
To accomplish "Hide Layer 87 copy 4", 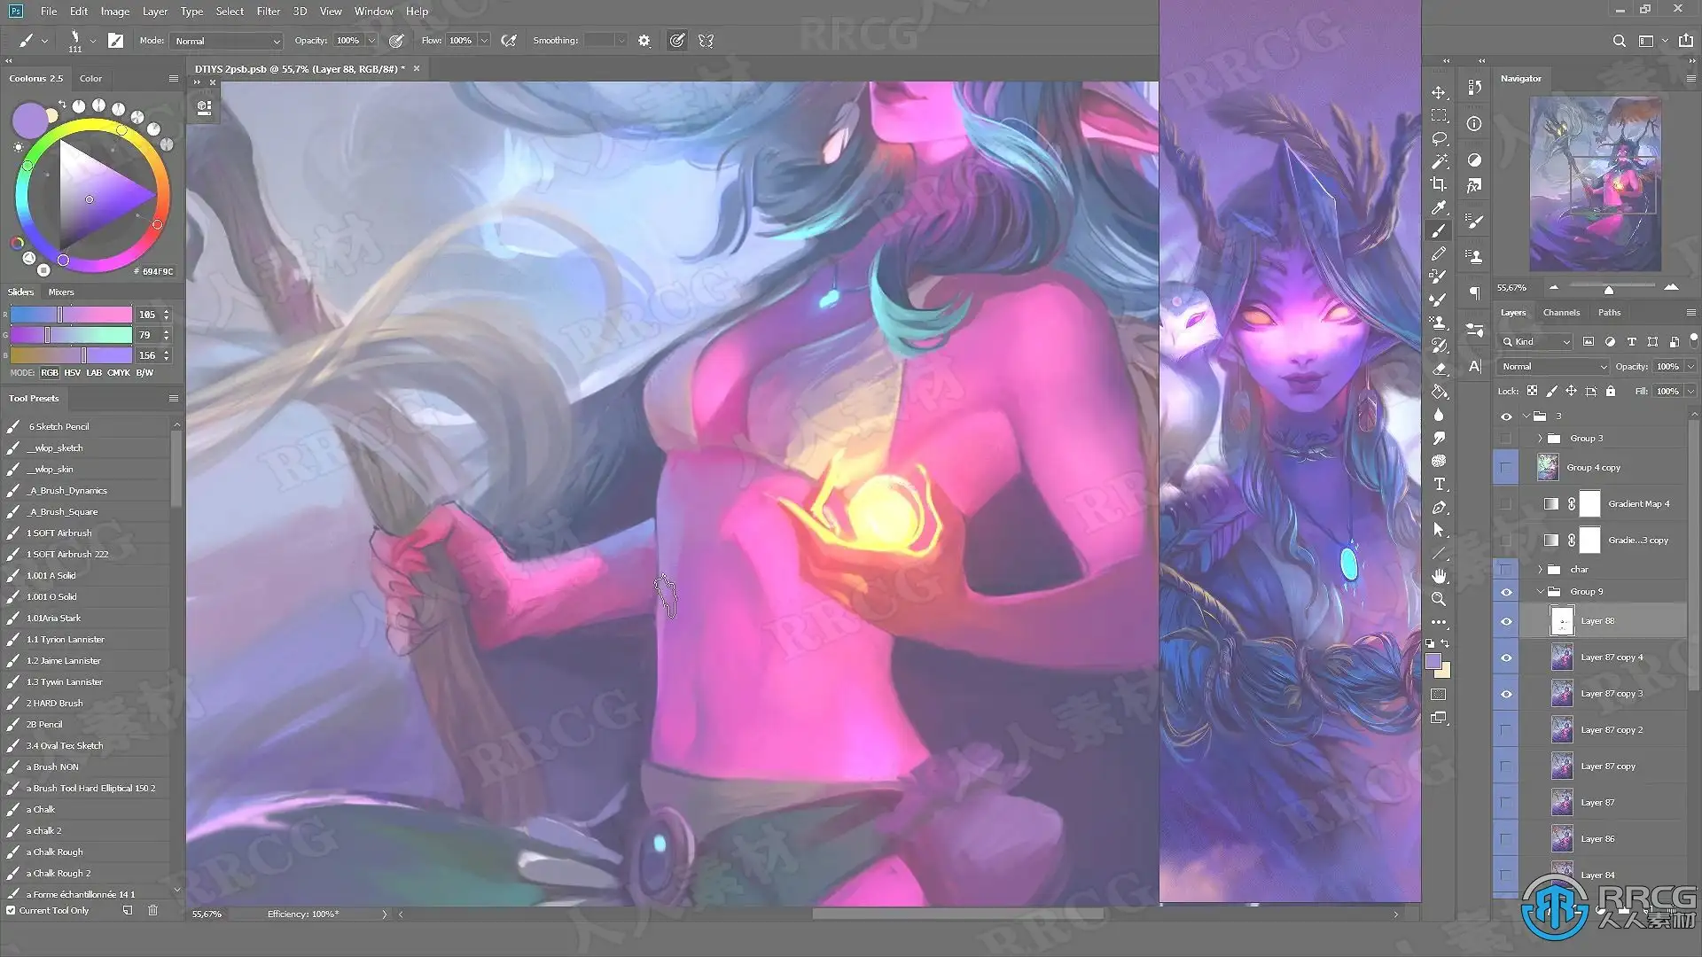I will (x=1506, y=657).
